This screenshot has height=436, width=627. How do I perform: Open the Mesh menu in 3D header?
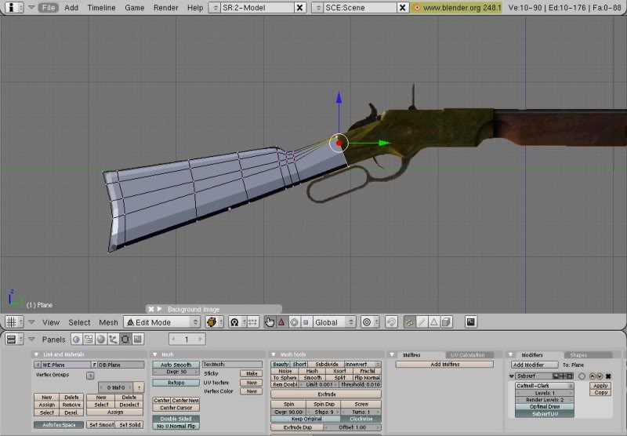point(108,322)
